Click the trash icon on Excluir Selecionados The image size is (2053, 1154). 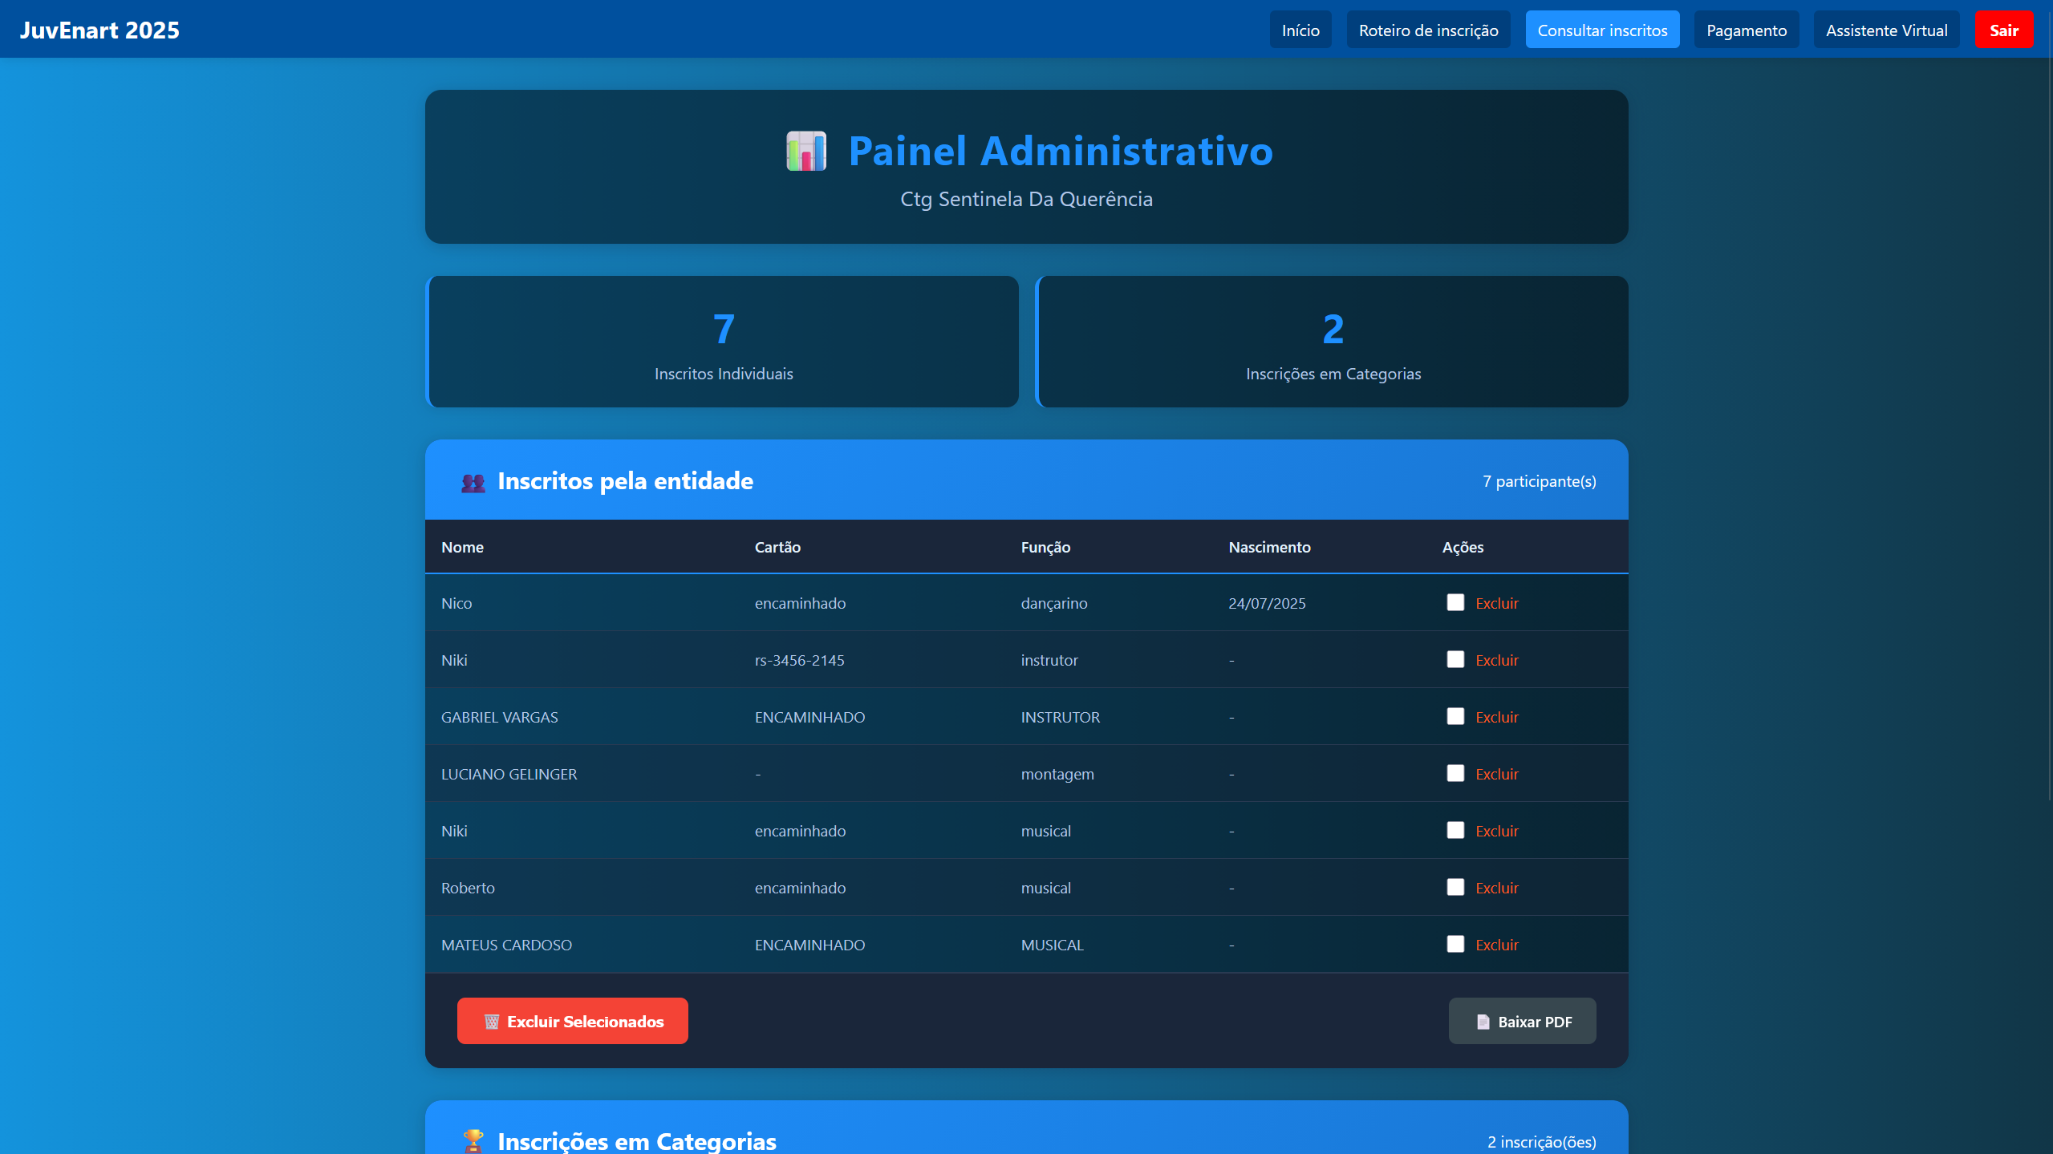[x=492, y=1022]
